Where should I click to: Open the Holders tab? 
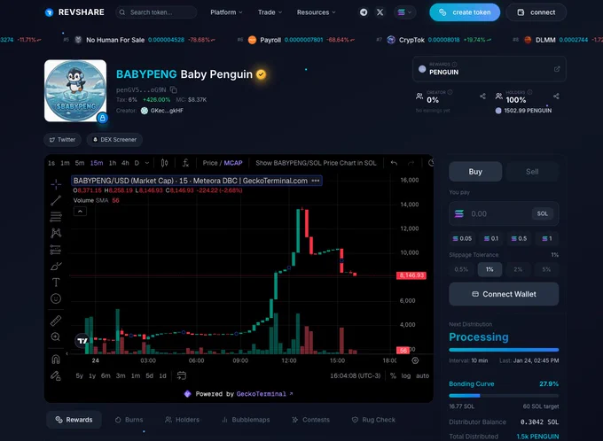coord(182,420)
